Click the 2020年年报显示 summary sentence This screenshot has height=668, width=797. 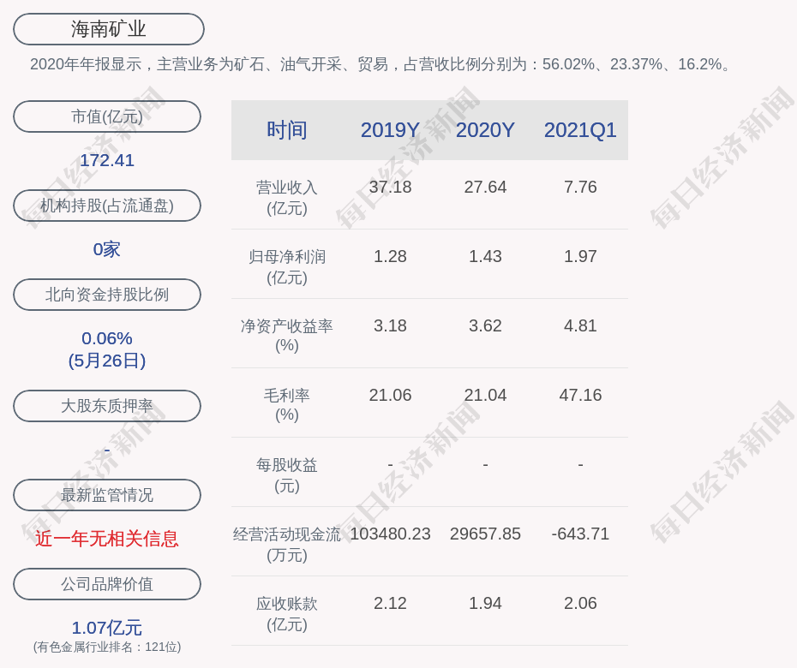(x=381, y=64)
